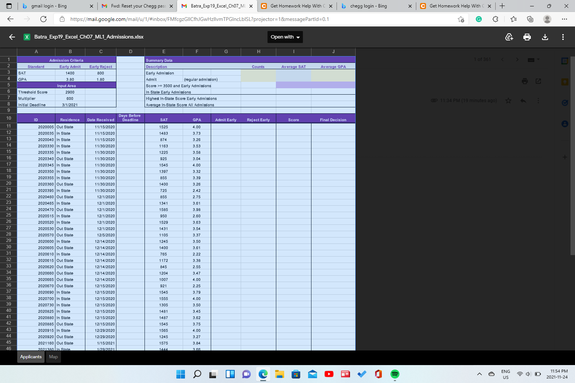Image resolution: width=575 pixels, height=383 pixels.
Task: Open Mail app from taskbar
Action: [x=312, y=374]
